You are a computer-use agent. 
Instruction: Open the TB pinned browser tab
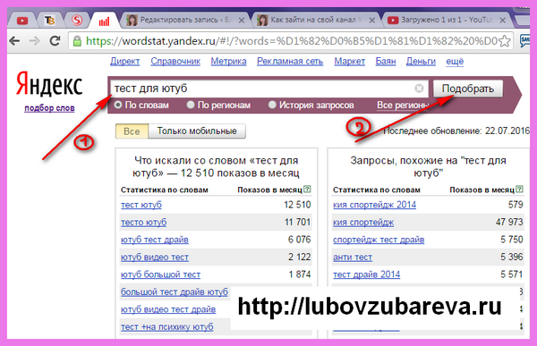pyautogui.click(x=49, y=21)
